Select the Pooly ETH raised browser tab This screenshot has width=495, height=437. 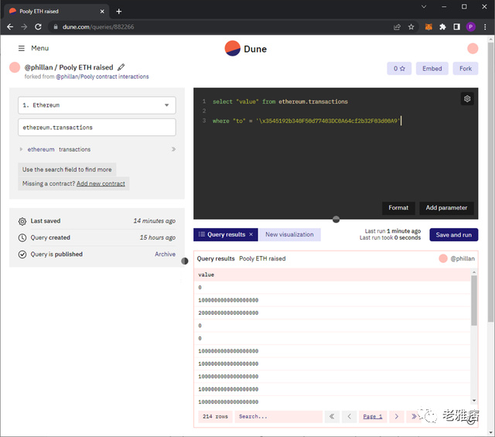[56, 12]
